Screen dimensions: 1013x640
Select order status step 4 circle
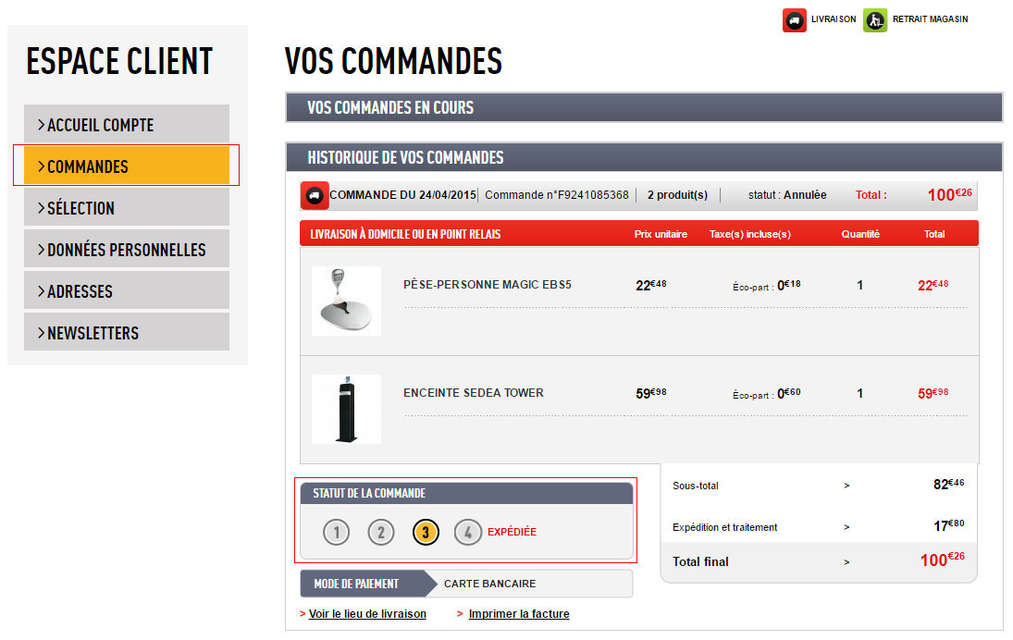pyautogui.click(x=468, y=532)
